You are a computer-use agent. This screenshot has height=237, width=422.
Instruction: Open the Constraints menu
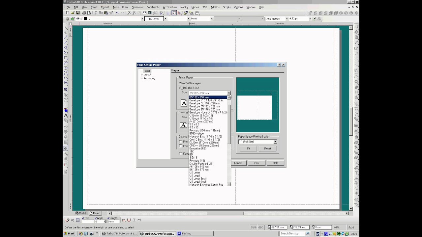[x=153, y=7]
